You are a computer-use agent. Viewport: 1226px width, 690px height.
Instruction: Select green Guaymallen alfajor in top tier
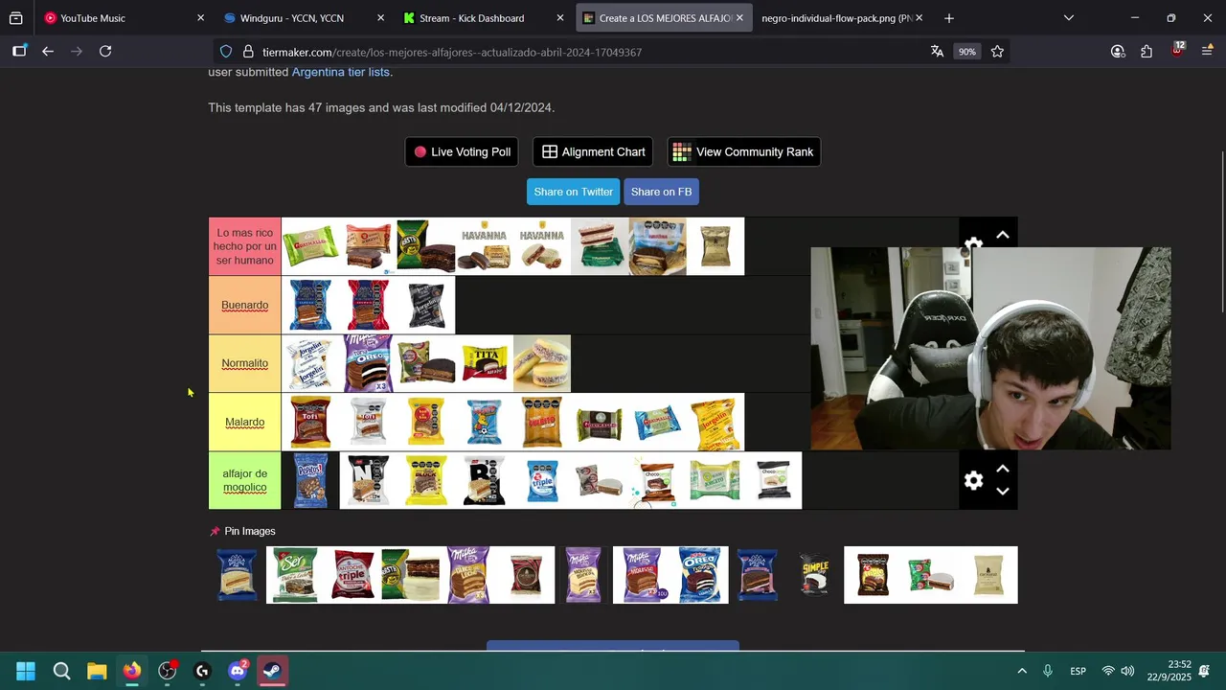310,246
